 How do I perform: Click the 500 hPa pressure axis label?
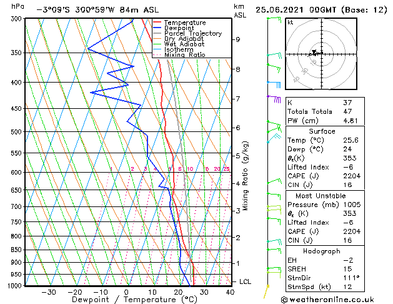[17, 132]
